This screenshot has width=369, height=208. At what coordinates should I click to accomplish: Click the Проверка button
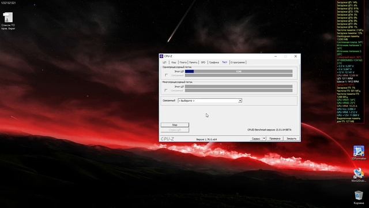(x=274, y=139)
